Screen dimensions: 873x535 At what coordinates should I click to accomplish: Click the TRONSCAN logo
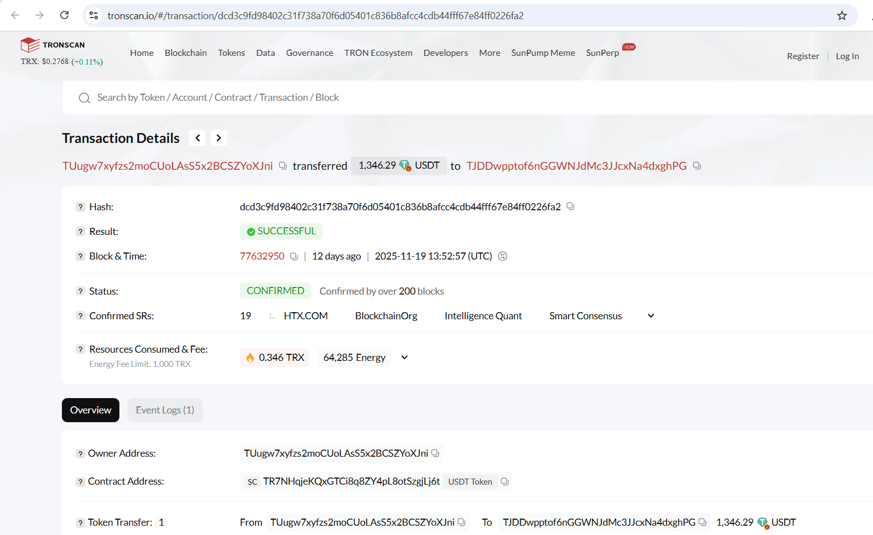click(x=53, y=45)
